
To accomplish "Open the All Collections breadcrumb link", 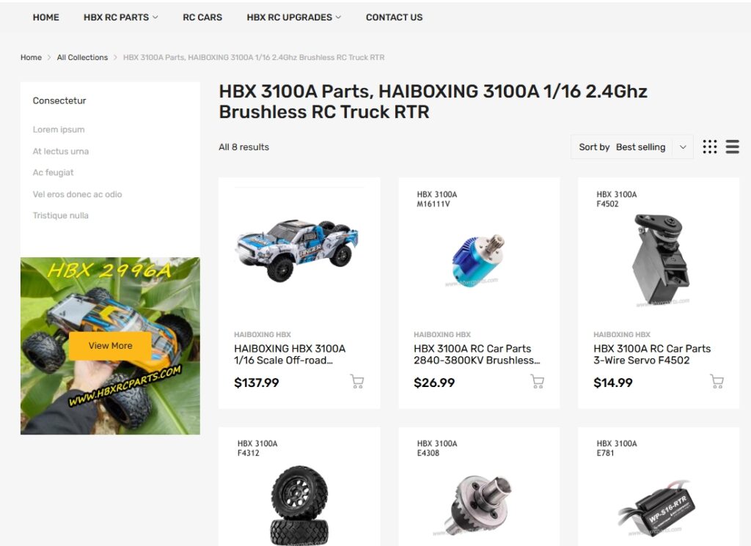I will [x=82, y=57].
